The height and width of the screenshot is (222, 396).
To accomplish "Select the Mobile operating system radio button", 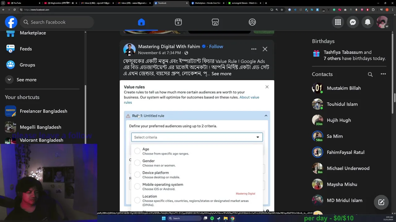I will pyautogui.click(x=137, y=186).
